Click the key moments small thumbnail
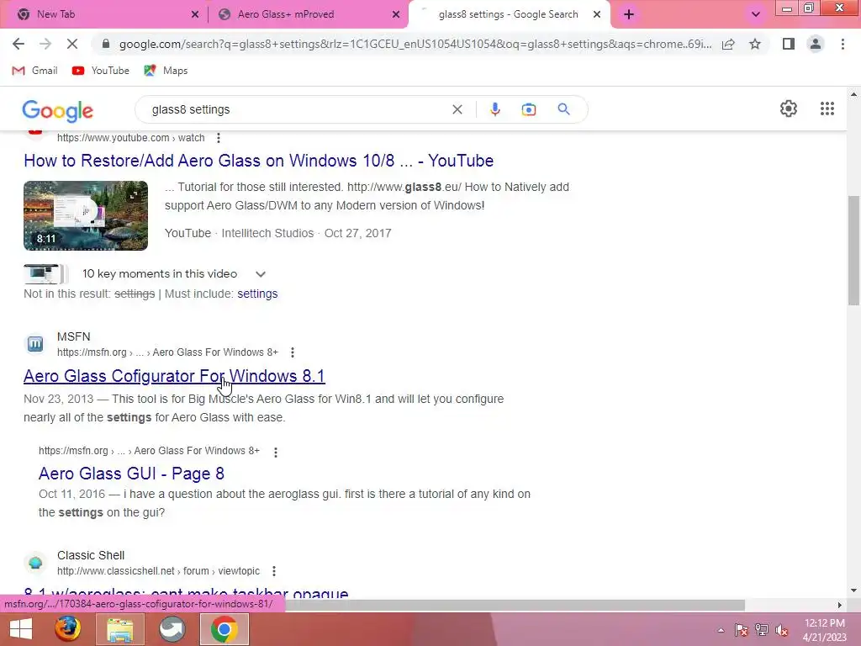 (x=45, y=273)
